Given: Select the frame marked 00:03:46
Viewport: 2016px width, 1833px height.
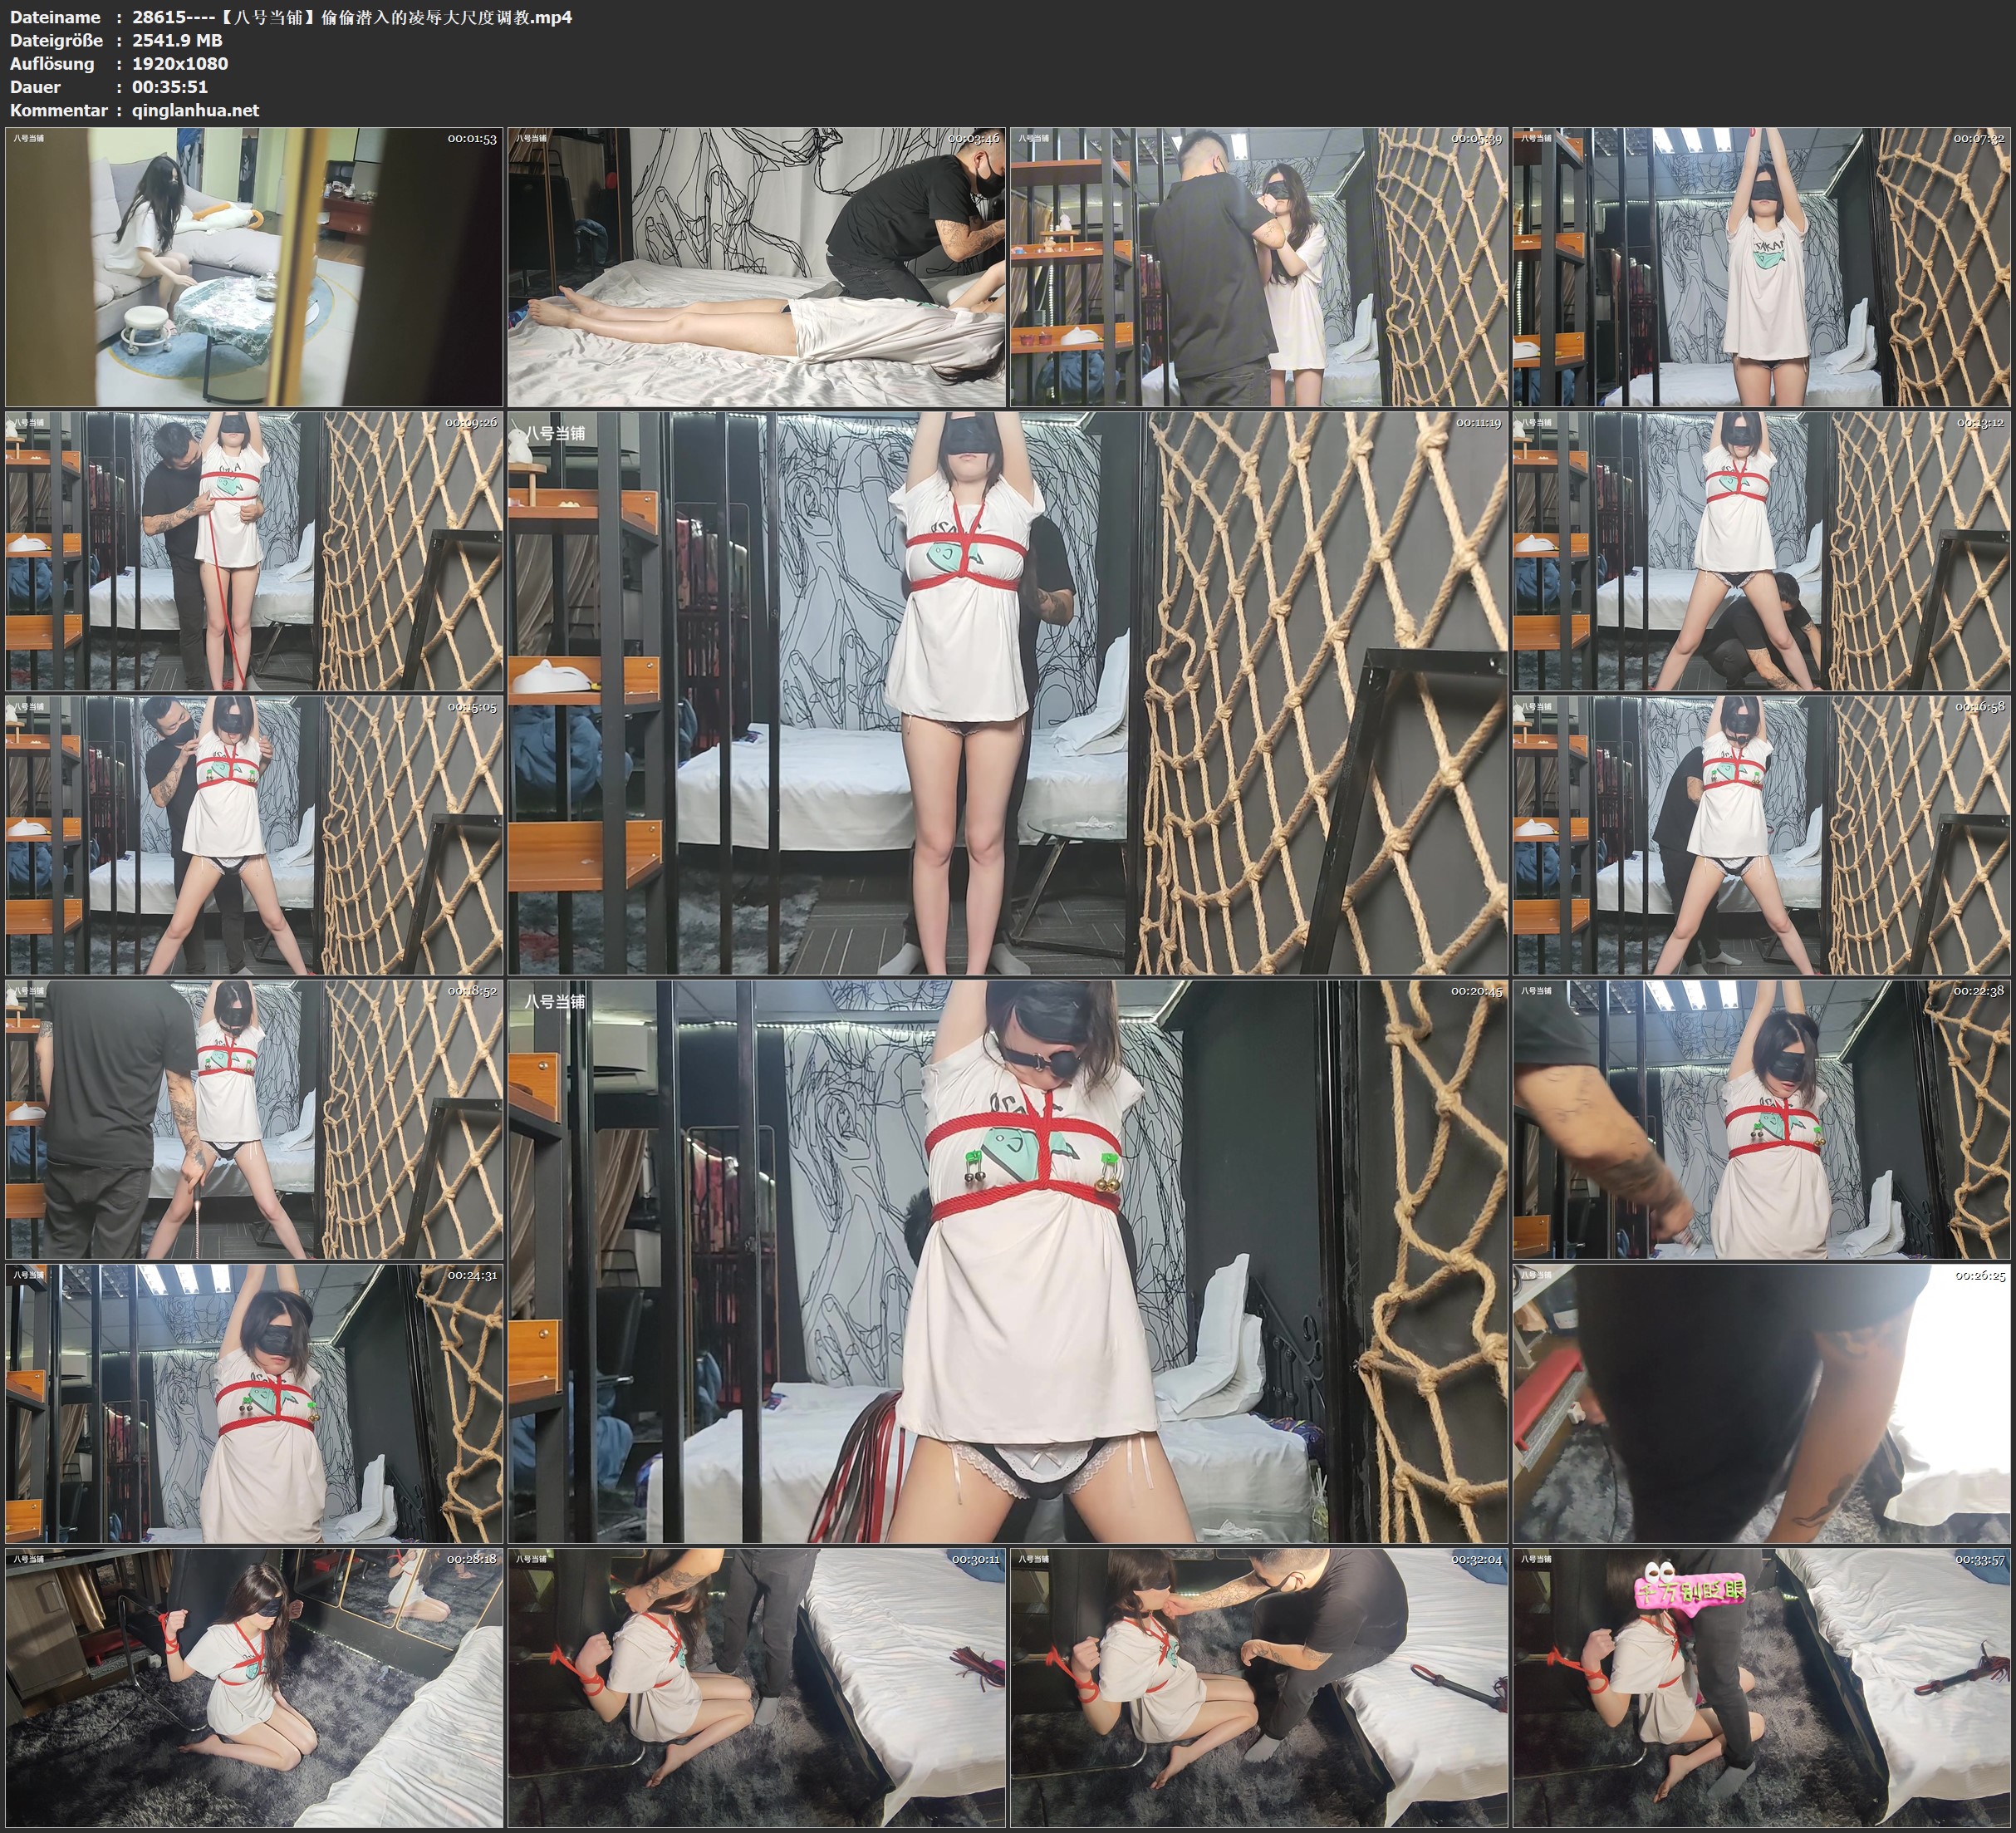Looking at the screenshot, I should coord(756,266).
